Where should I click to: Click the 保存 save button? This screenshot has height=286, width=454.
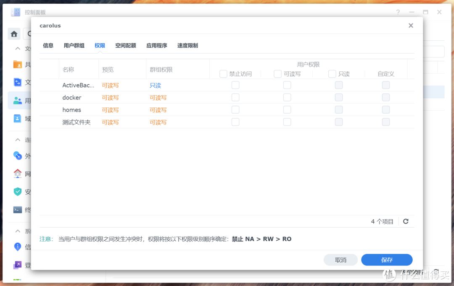(386, 260)
